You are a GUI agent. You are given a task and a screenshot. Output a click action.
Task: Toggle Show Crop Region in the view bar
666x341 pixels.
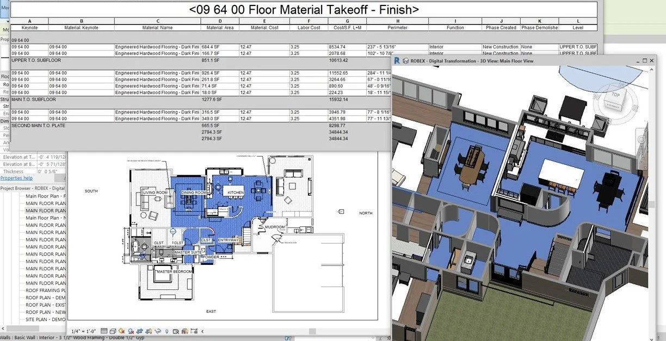point(149,331)
